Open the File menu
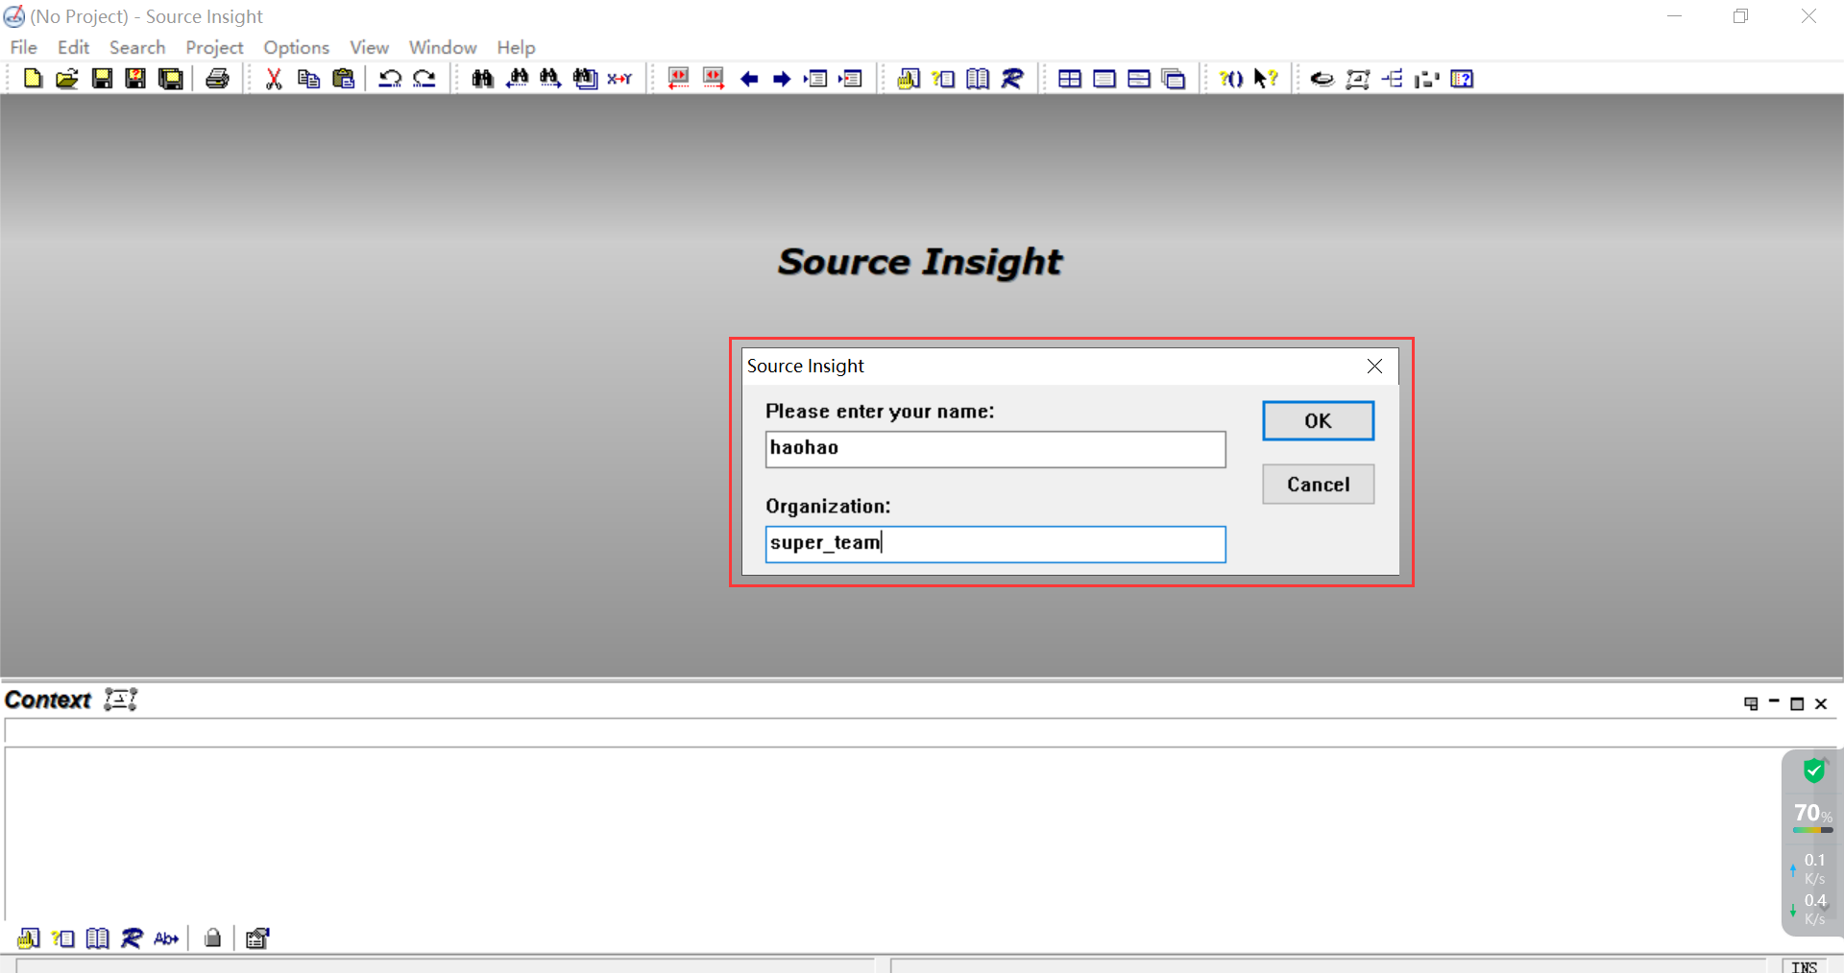 24,47
